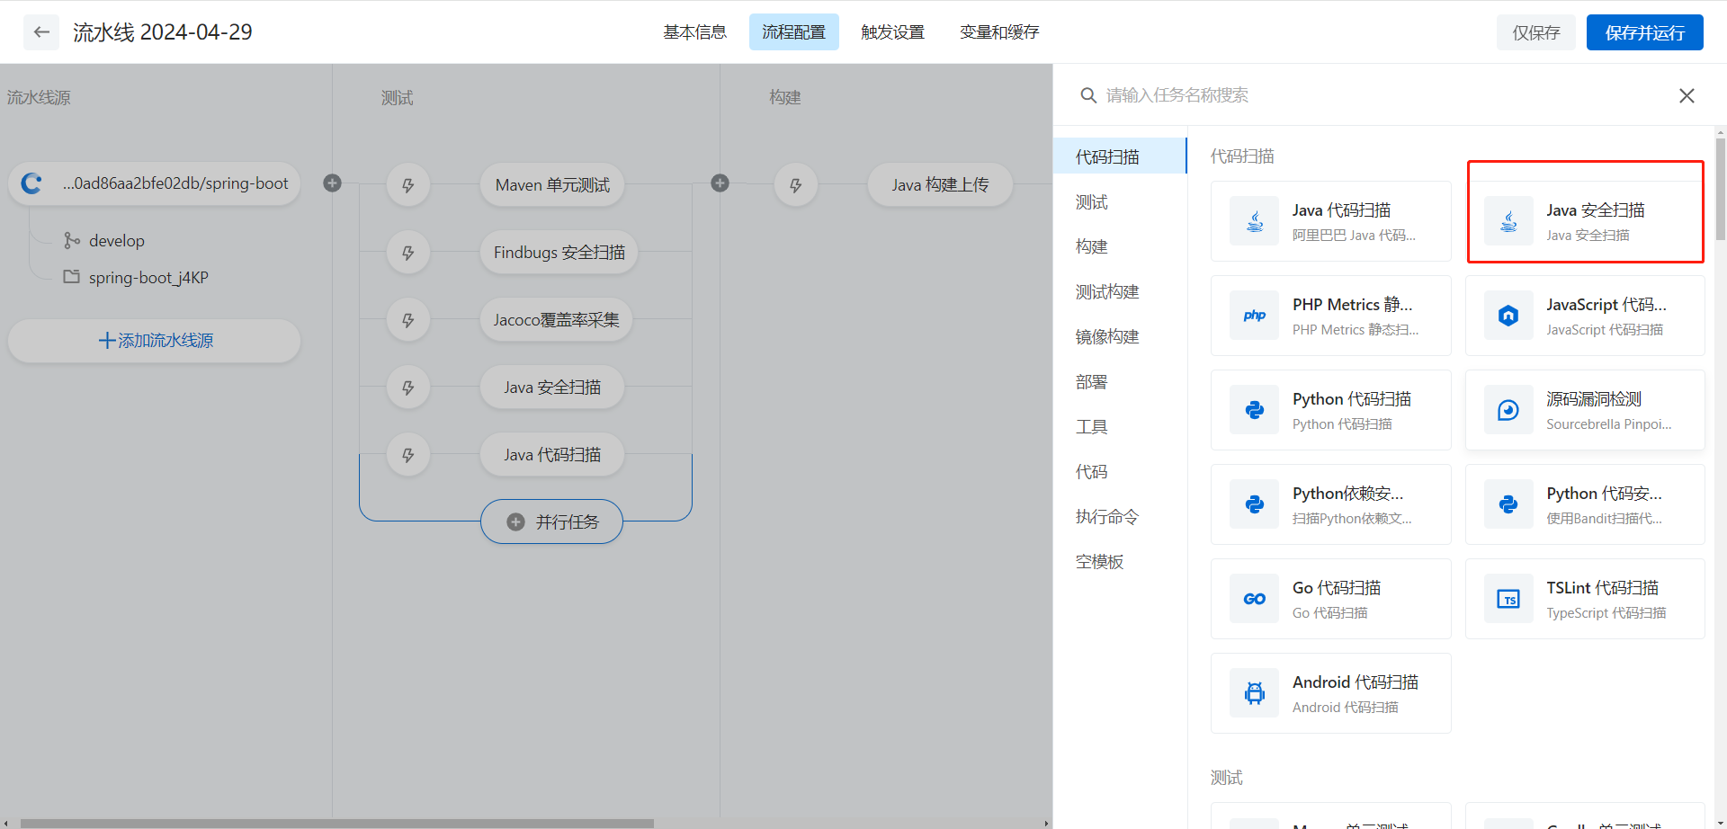Choose 源码漏洞检测 task title
This screenshot has height=829, width=1727.
tap(1593, 399)
